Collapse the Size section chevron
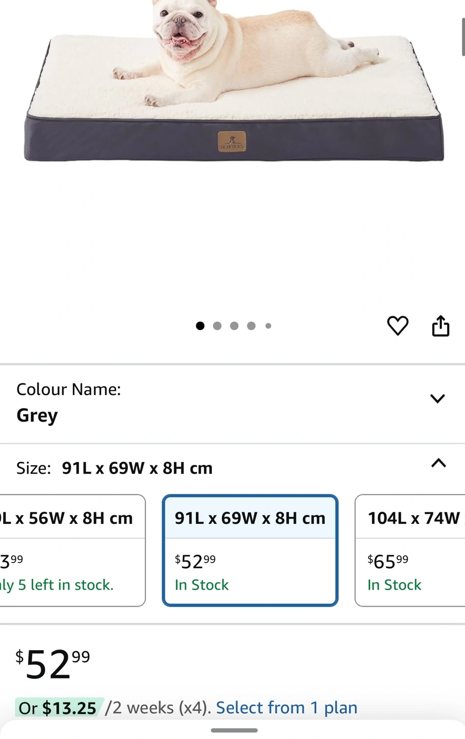 [x=438, y=463]
